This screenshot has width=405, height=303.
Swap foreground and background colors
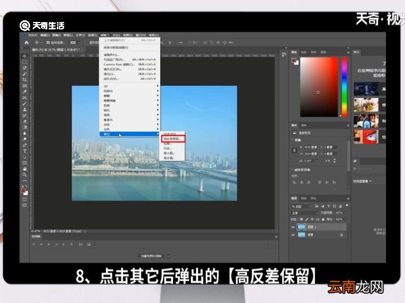click(x=27, y=186)
